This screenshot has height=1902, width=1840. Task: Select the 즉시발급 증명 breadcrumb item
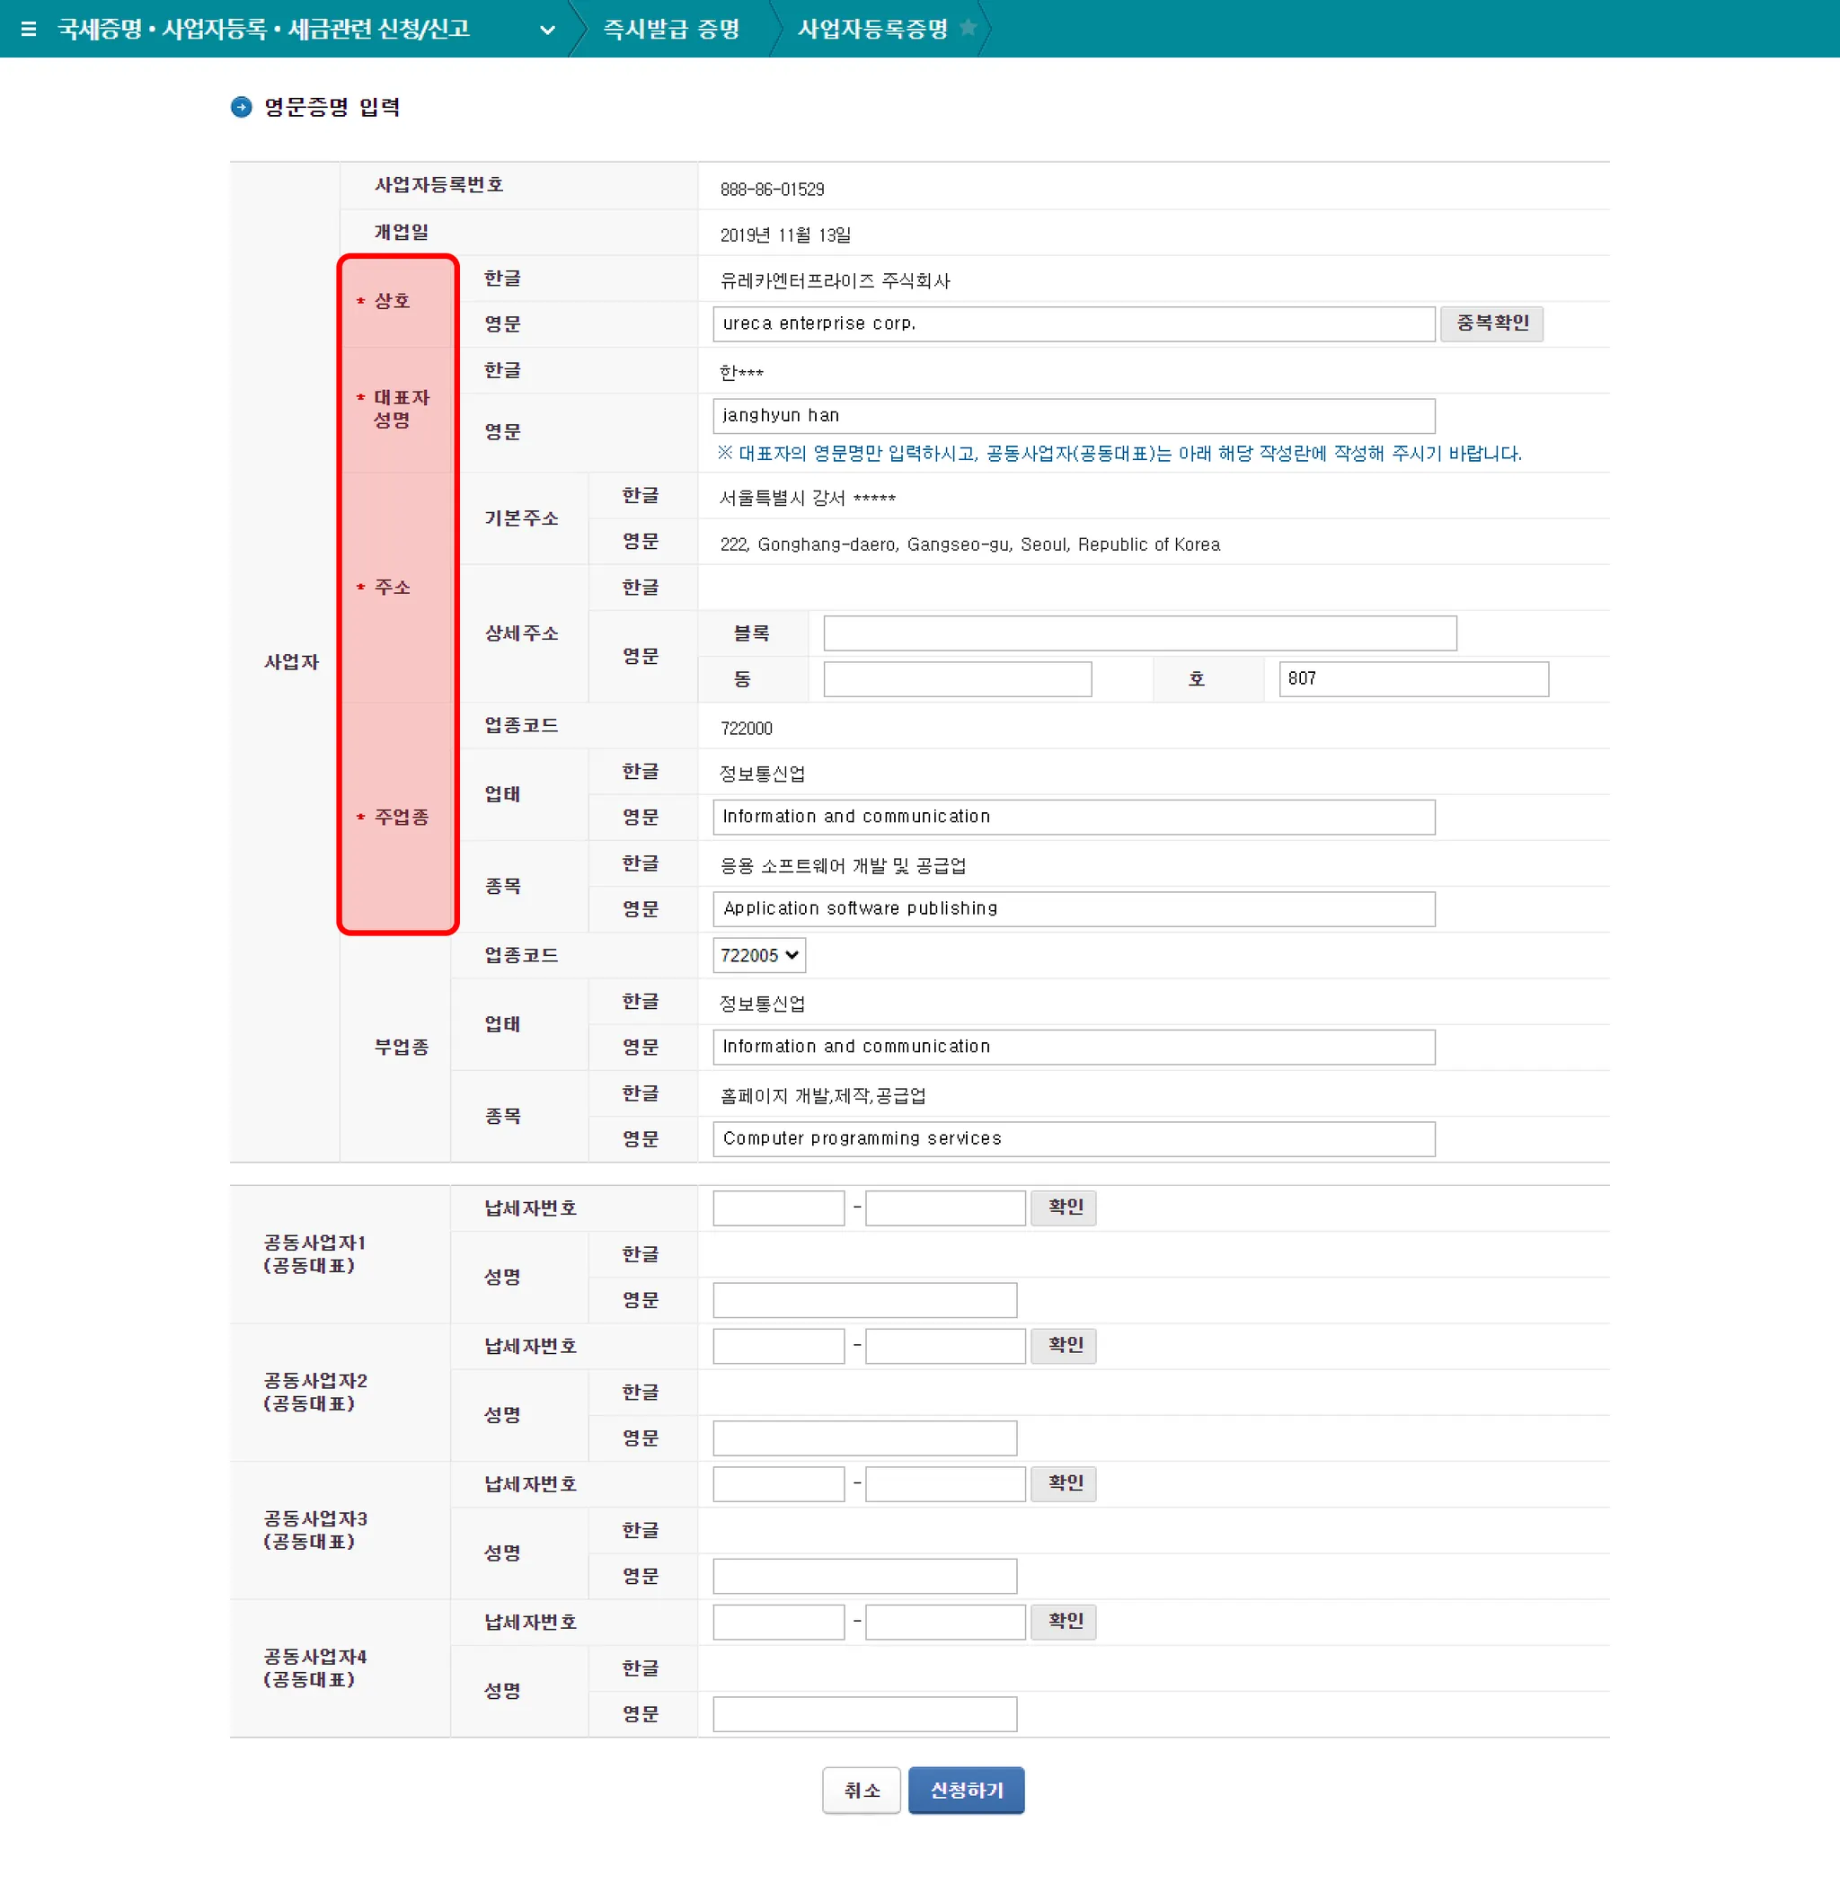click(x=670, y=29)
